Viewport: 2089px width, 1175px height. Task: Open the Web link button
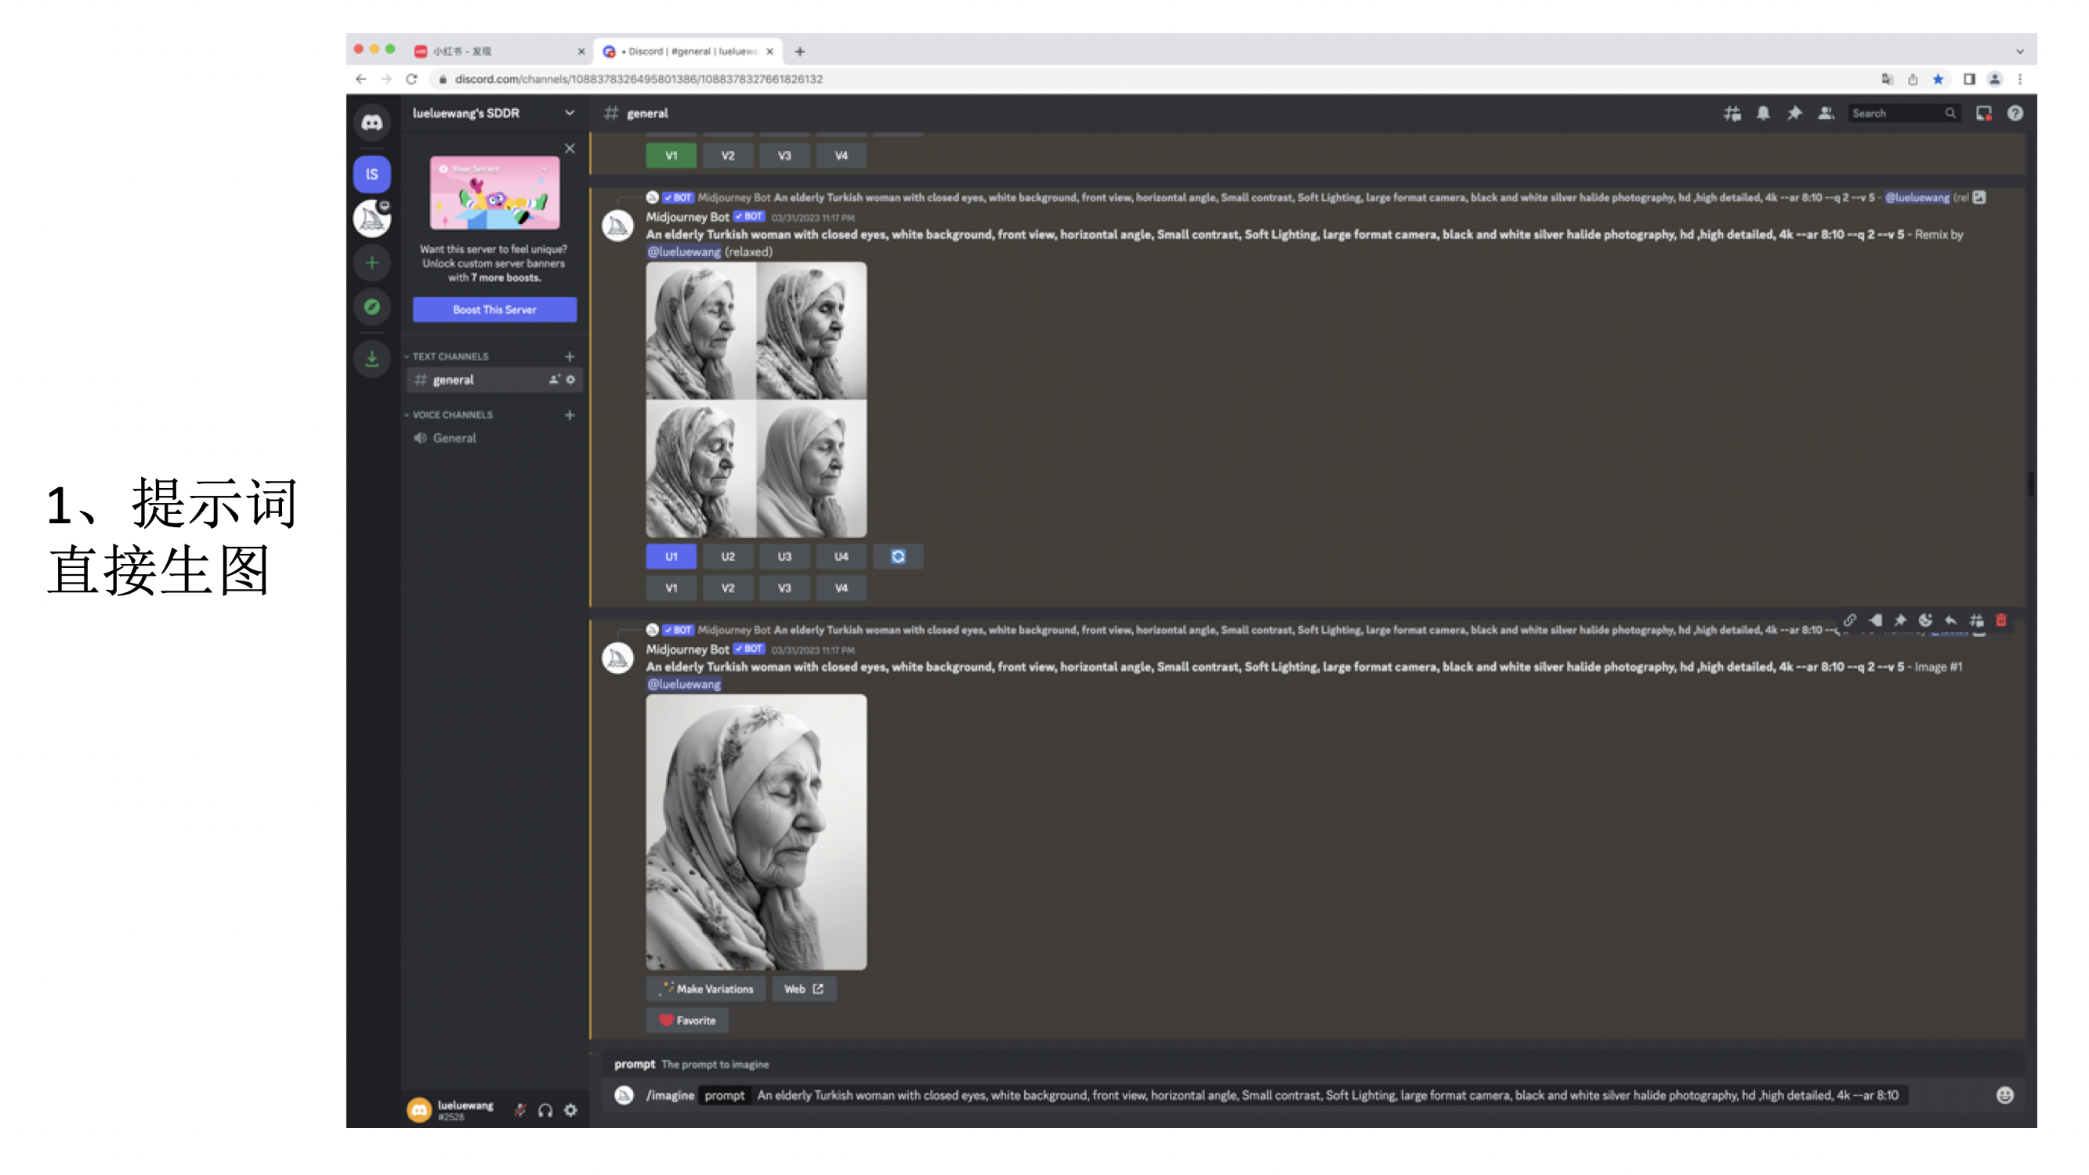[x=804, y=989]
